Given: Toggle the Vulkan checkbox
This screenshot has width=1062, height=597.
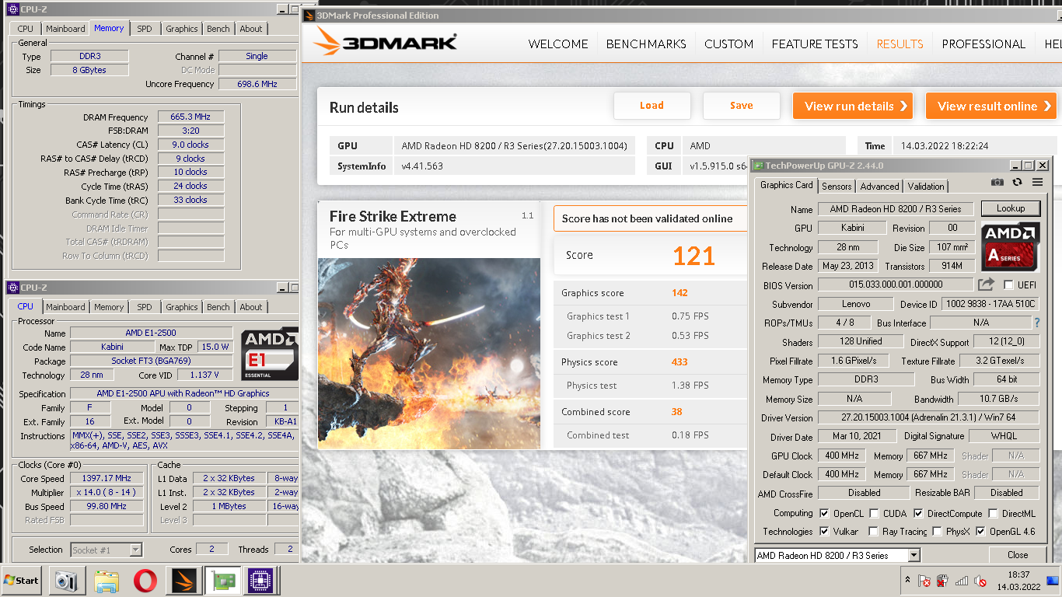Looking at the screenshot, I should tap(824, 532).
